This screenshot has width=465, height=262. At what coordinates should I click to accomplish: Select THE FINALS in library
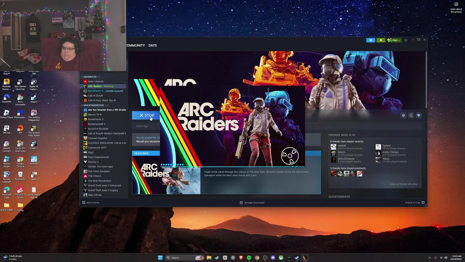point(94,176)
